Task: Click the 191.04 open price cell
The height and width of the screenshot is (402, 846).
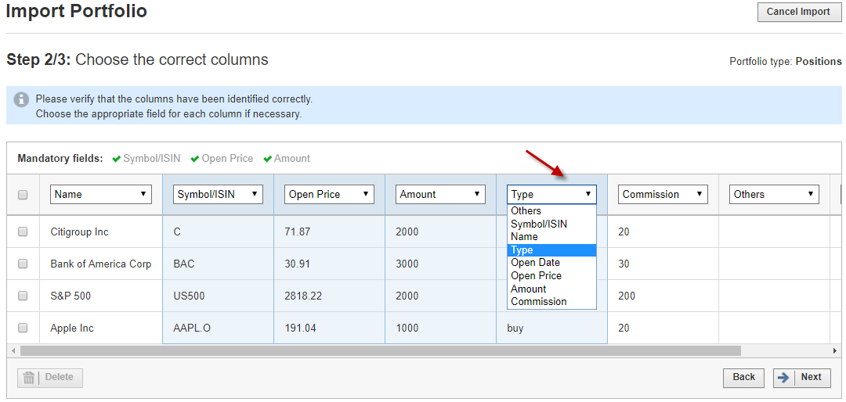Action: tap(329, 328)
